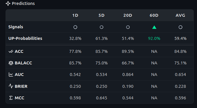Click the BRIER pulse wave icon

11,86
